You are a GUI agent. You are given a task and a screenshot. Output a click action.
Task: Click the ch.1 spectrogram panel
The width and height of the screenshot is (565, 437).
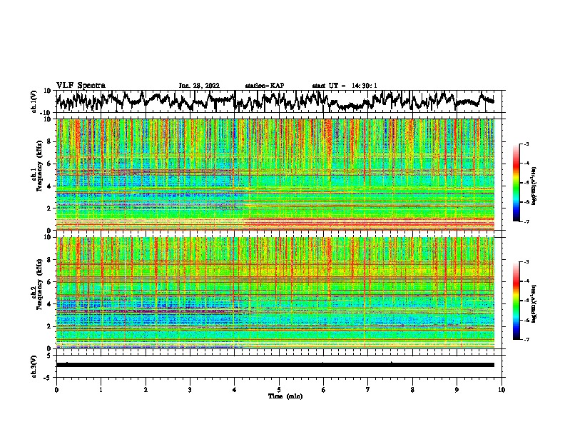pyautogui.click(x=275, y=174)
